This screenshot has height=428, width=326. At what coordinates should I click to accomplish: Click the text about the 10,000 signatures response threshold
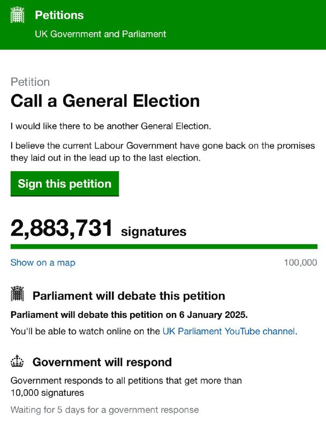126,386
